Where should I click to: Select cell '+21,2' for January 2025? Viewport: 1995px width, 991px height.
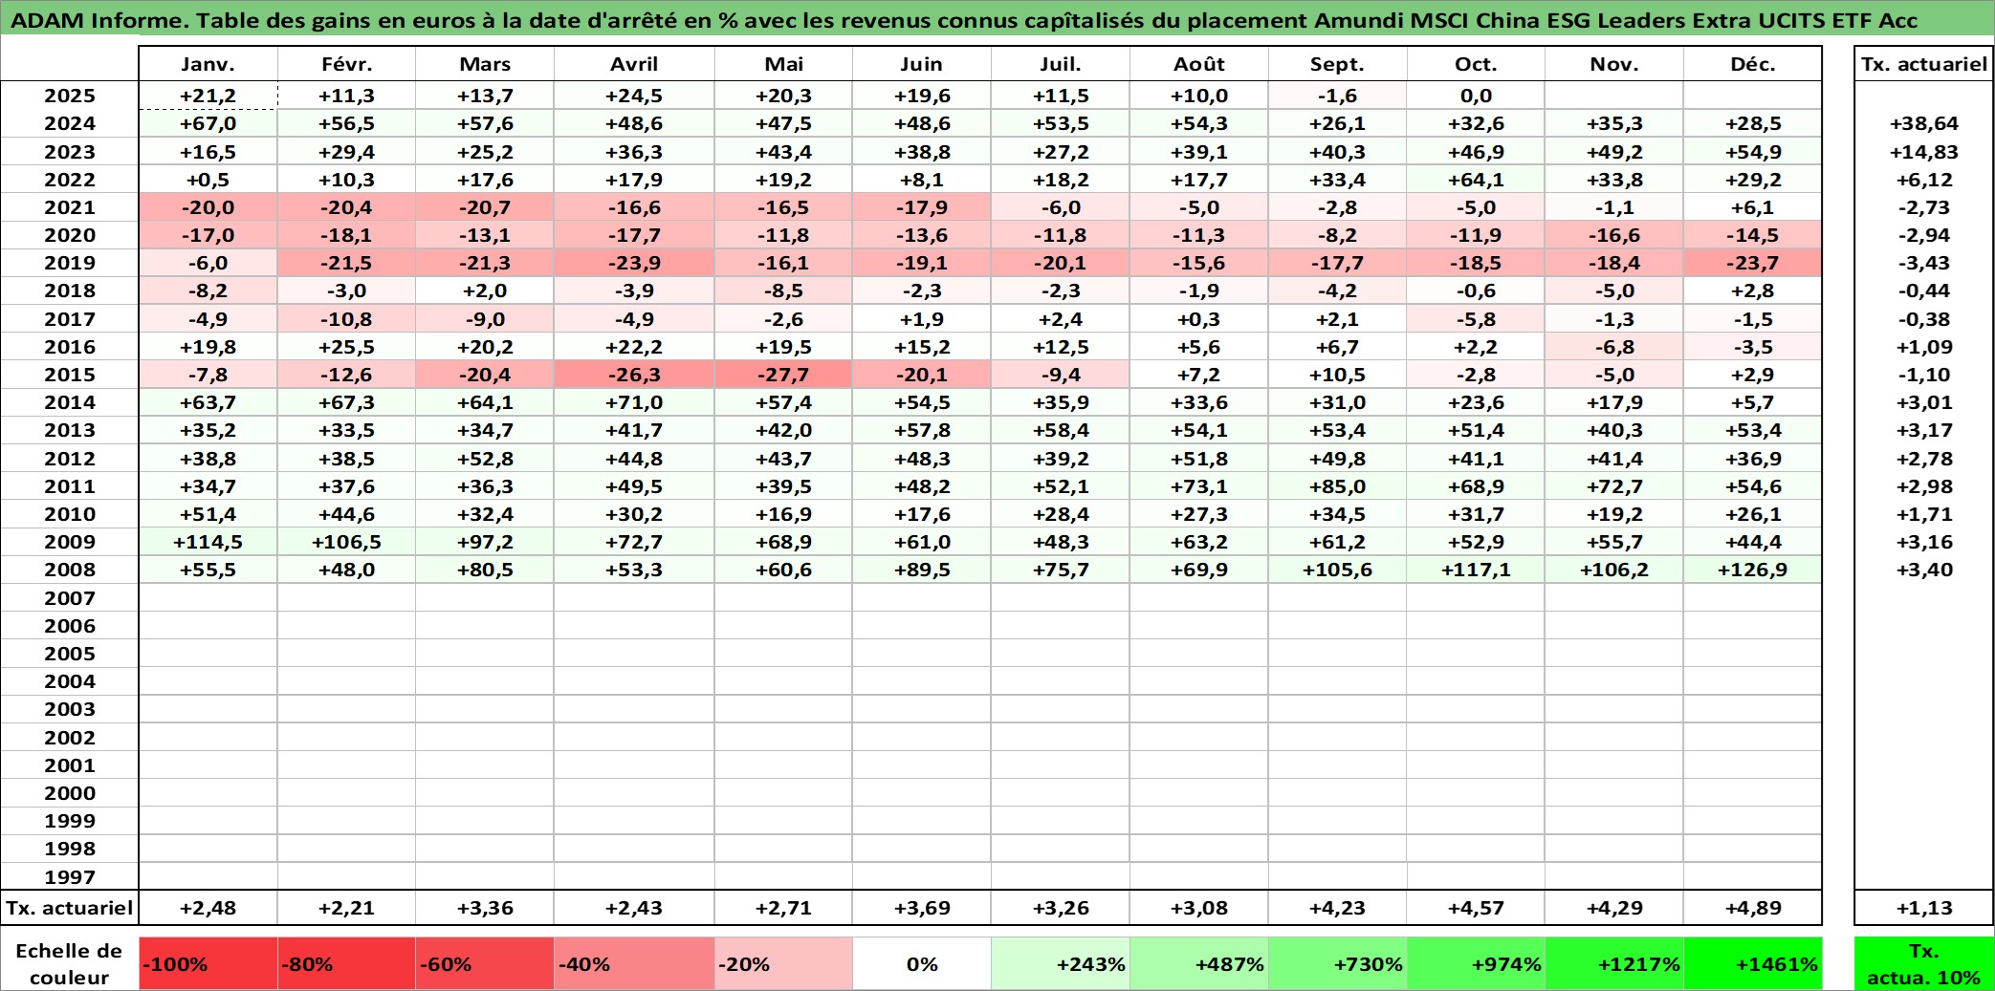click(208, 96)
